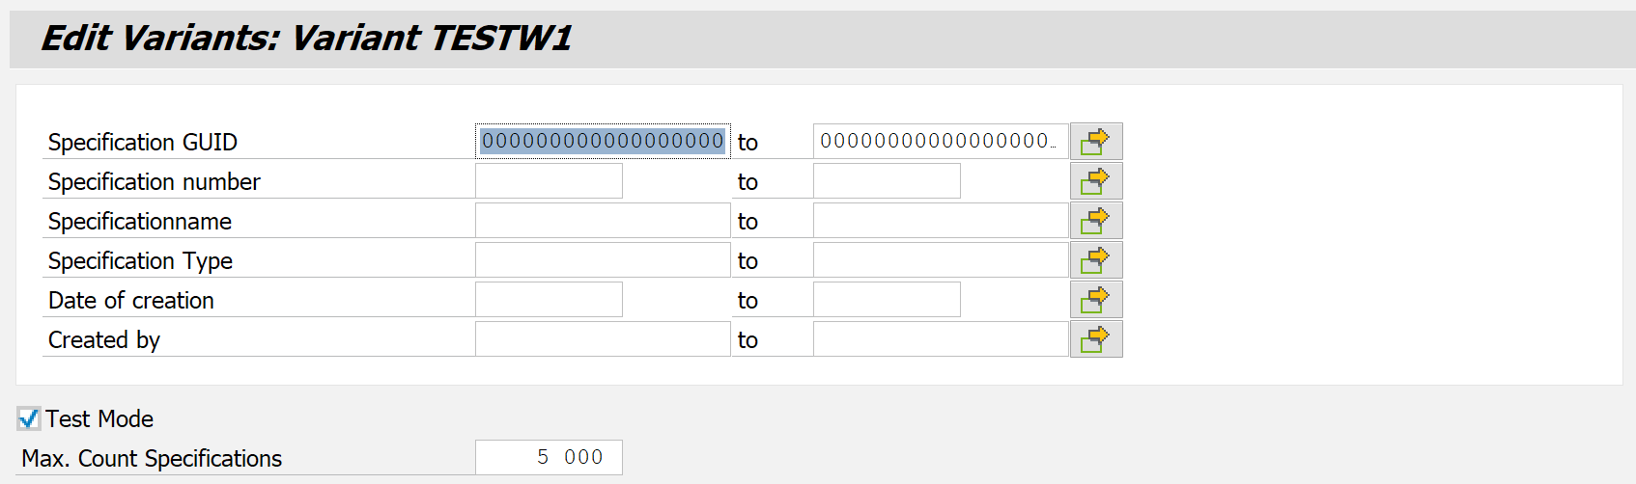This screenshot has width=1636, height=484.
Task: Focus the Created by from field
Action: [x=602, y=339]
